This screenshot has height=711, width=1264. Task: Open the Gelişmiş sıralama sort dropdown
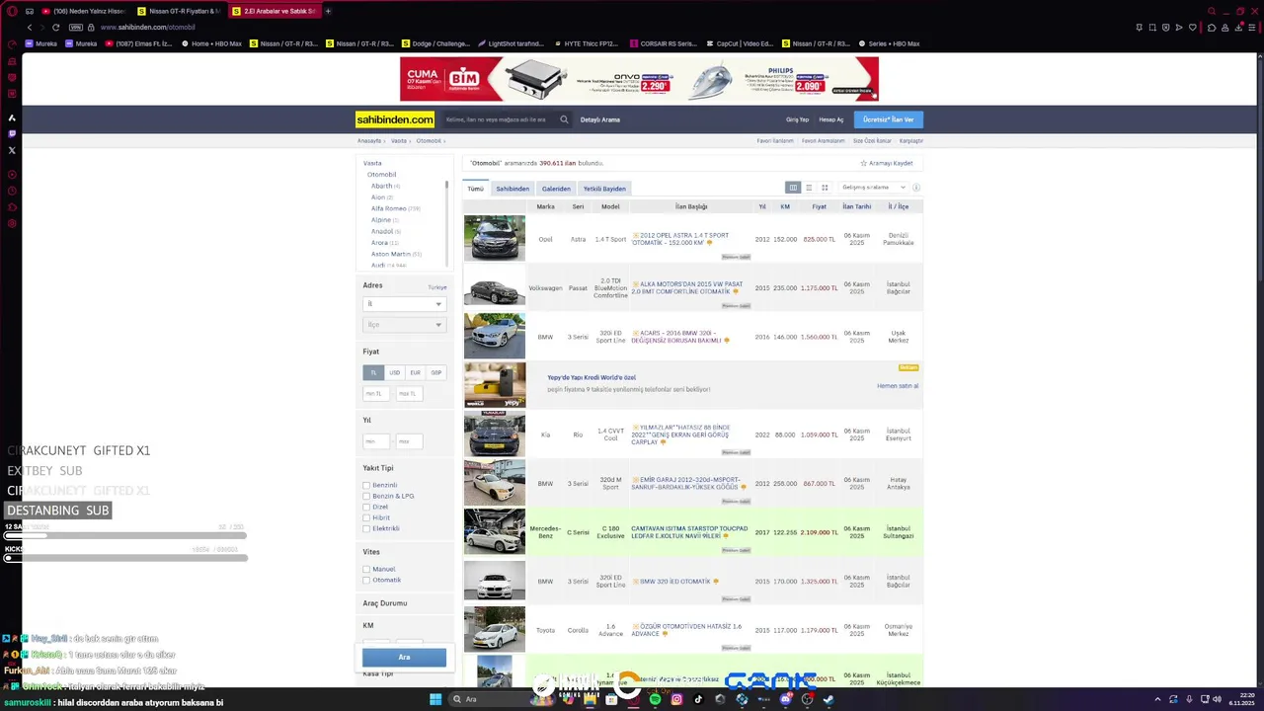click(x=873, y=188)
